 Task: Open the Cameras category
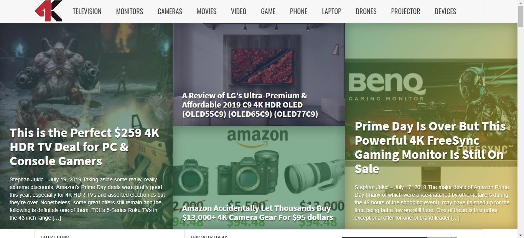[x=170, y=11]
